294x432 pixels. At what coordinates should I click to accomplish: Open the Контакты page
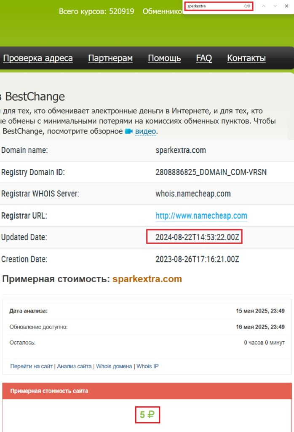pyautogui.click(x=246, y=58)
